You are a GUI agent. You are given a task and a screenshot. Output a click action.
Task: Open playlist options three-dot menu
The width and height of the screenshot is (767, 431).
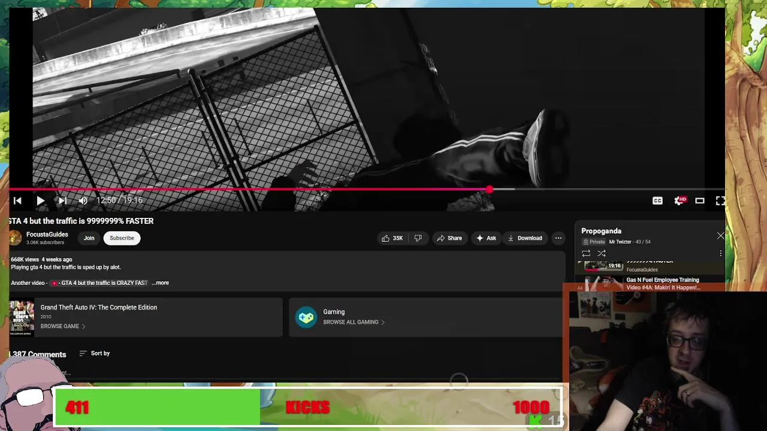[x=720, y=253]
